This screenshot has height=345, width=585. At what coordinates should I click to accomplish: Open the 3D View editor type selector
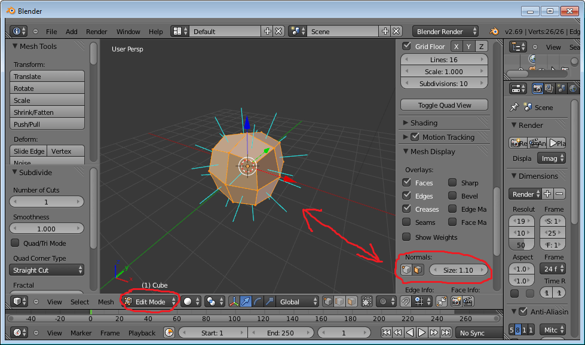click(x=19, y=302)
